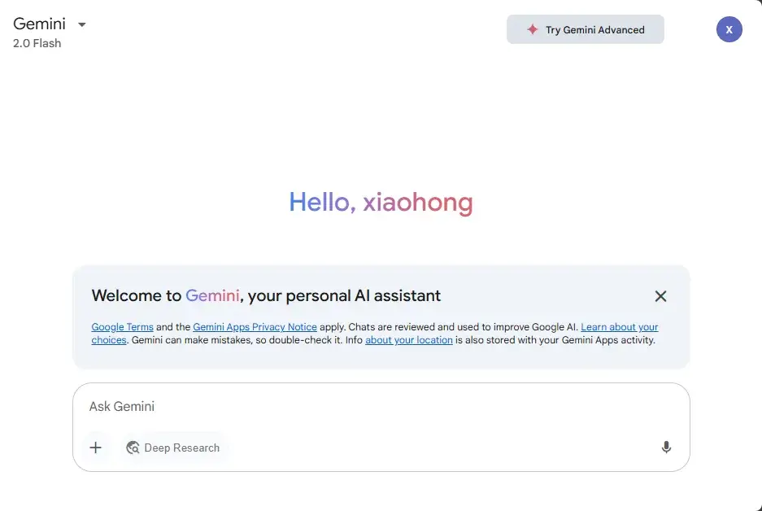Screen dimensions: 762x511
Task: Click the 2.0 Flash model label
Action: coord(37,43)
